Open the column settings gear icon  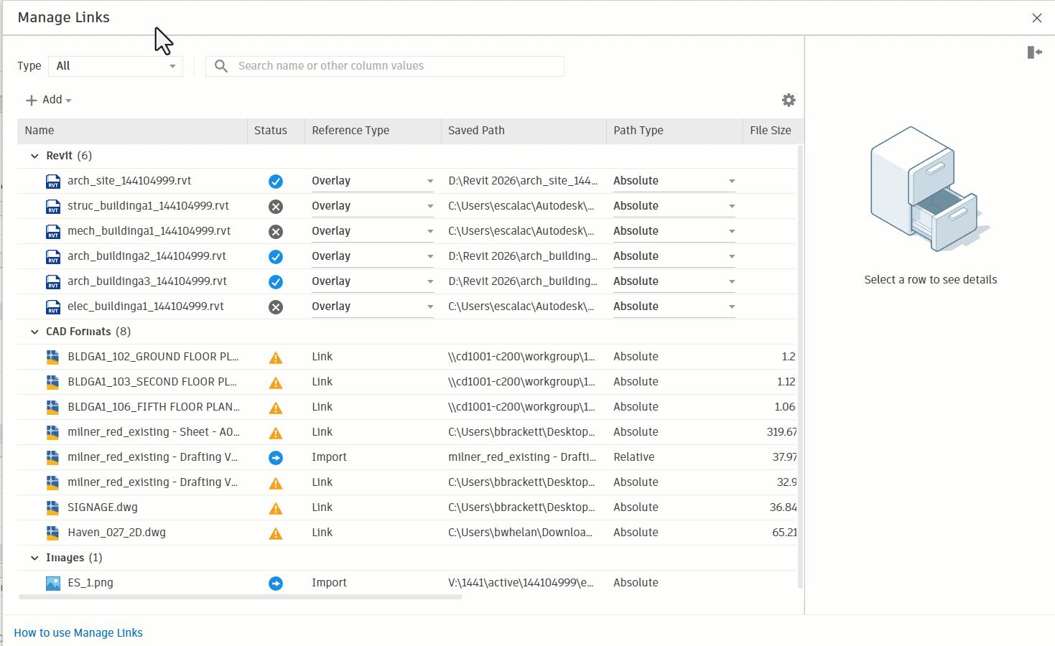789,100
